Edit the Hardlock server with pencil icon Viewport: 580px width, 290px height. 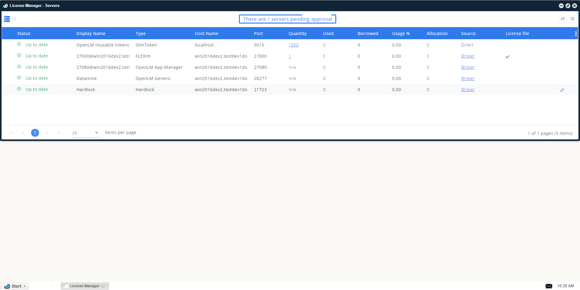coord(562,90)
